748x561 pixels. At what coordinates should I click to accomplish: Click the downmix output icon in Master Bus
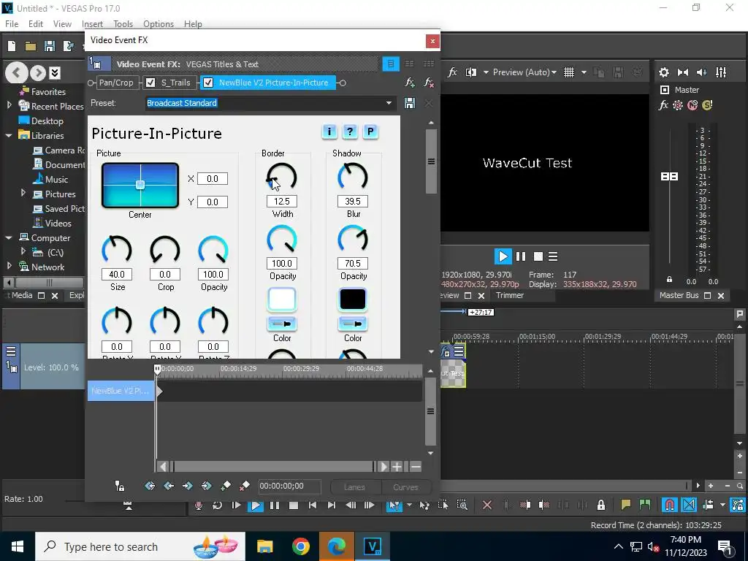pos(683,72)
